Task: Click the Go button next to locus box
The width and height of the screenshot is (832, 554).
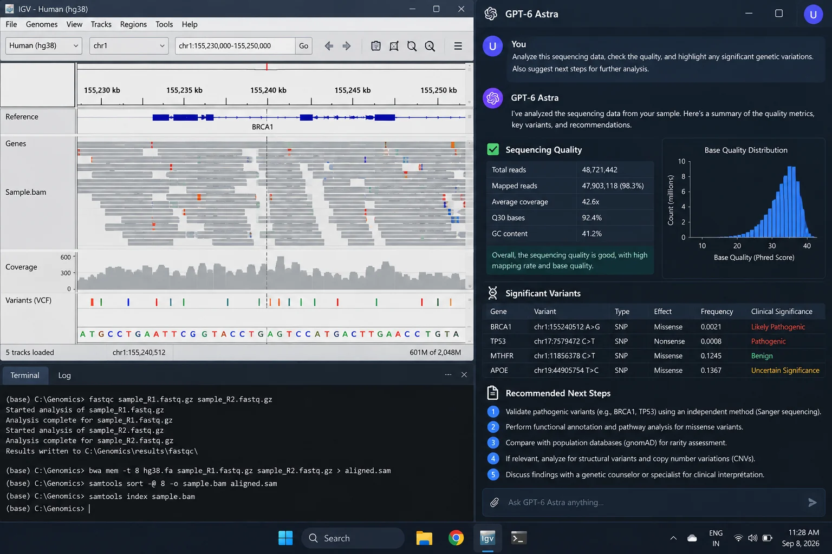Action: 303,45
